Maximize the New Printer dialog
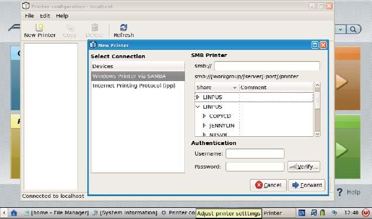This screenshot has height=219, width=372. click(315, 45)
